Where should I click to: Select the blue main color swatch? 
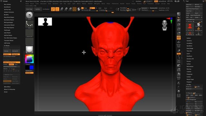(32, 68)
